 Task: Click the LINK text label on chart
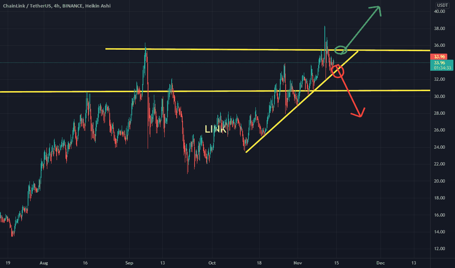point(215,129)
